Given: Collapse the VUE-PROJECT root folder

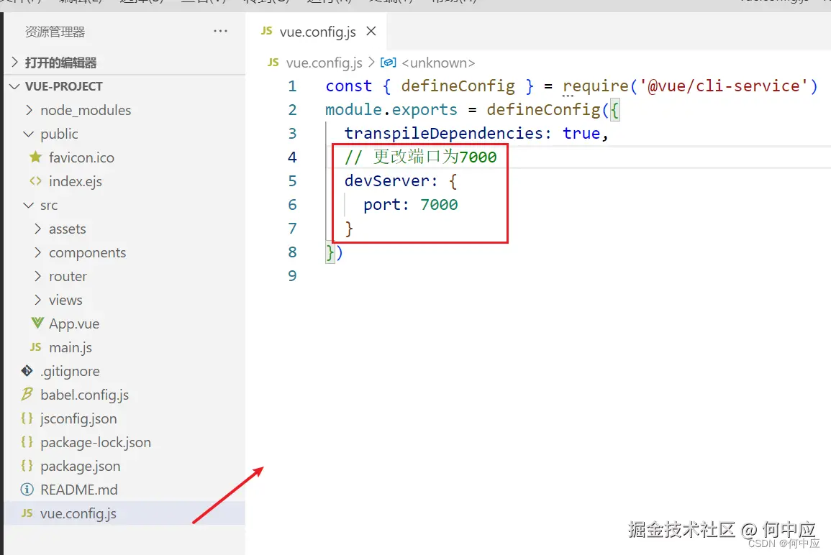Looking at the screenshot, I should 15,86.
